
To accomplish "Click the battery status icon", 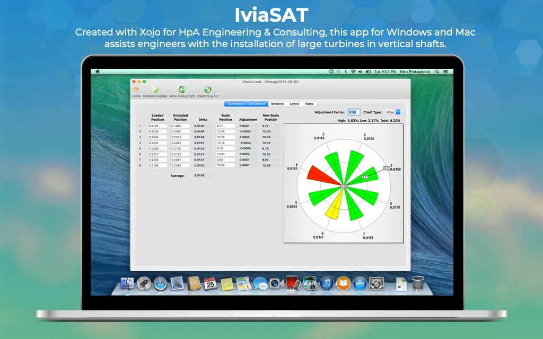I will click(369, 72).
